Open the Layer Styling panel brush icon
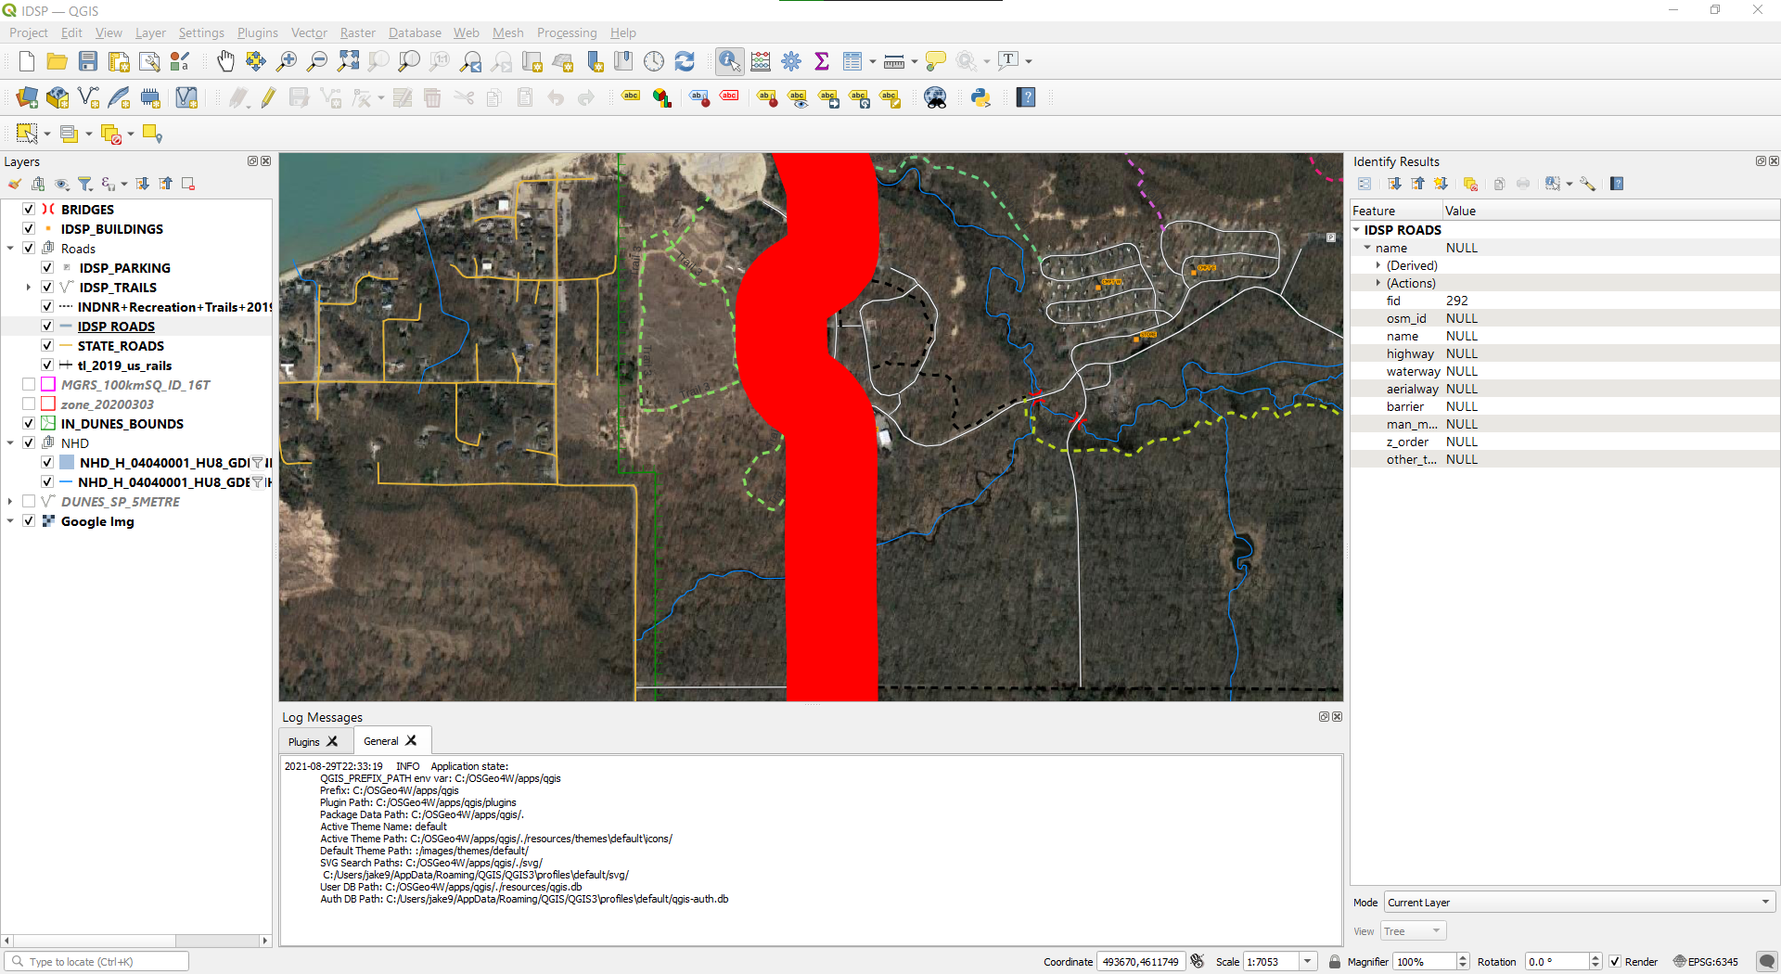This screenshot has height=974, width=1781. [14, 184]
